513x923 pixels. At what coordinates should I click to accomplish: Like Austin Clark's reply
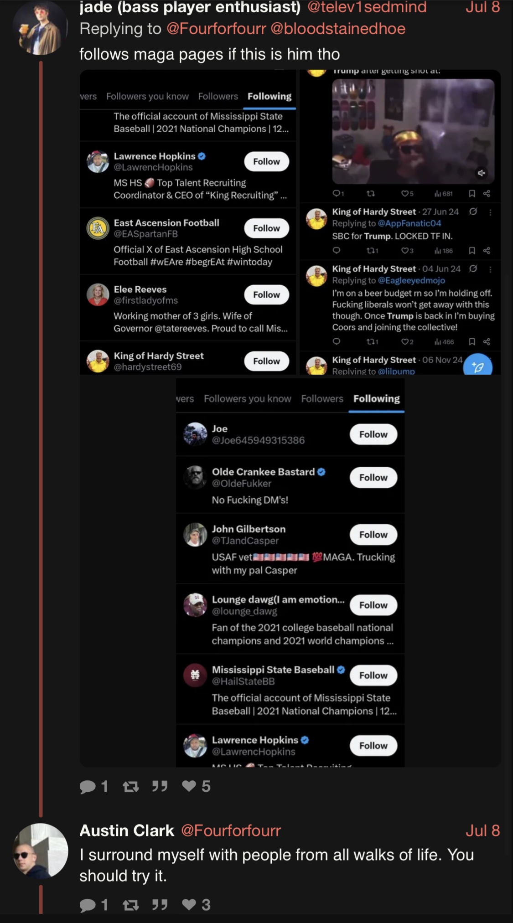189,904
